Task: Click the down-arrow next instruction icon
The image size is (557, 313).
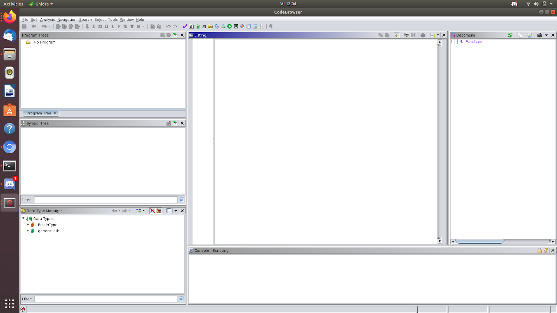Action: tap(87, 26)
